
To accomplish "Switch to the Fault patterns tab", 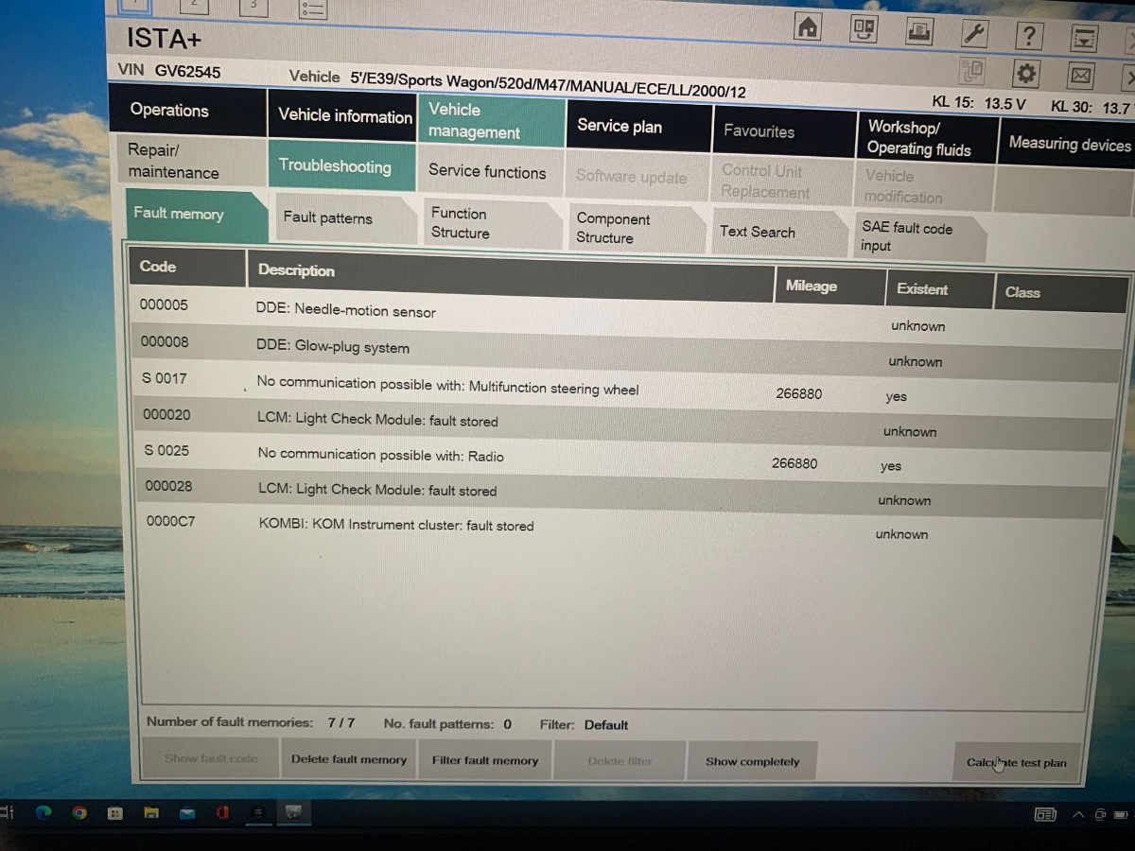I will click(x=328, y=218).
